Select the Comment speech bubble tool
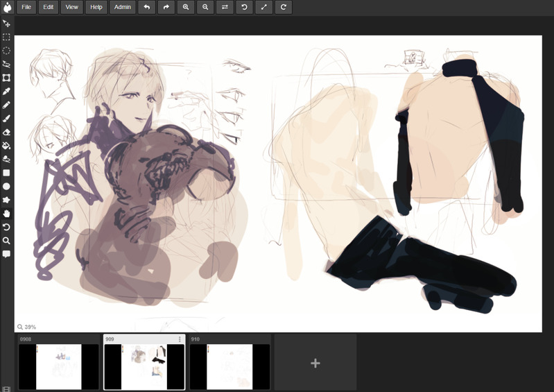 click(x=6, y=254)
